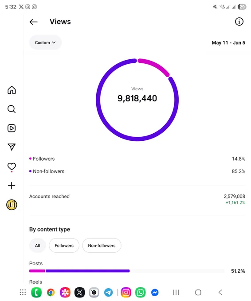Open Direct messages paper plane icon
Image resolution: width=251 pixels, height=301 pixels.
point(12,147)
